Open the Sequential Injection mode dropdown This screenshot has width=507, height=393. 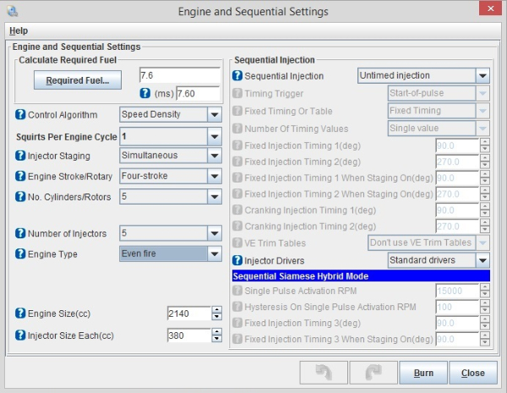tap(482, 75)
